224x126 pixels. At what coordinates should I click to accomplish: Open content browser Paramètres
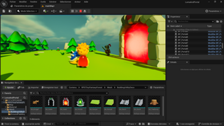point(157,88)
